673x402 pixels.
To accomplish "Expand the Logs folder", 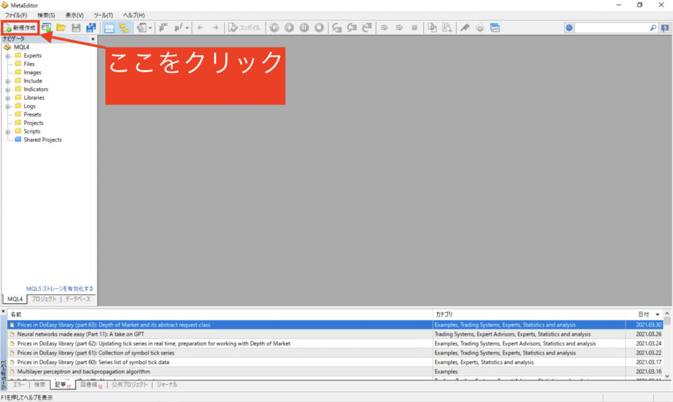I will [x=8, y=106].
